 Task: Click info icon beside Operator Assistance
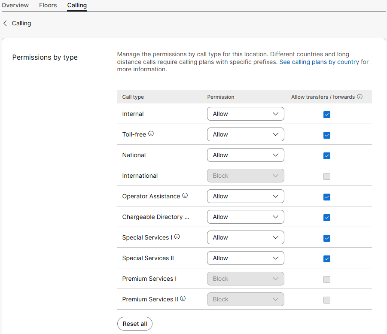click(x=185, y=196)
